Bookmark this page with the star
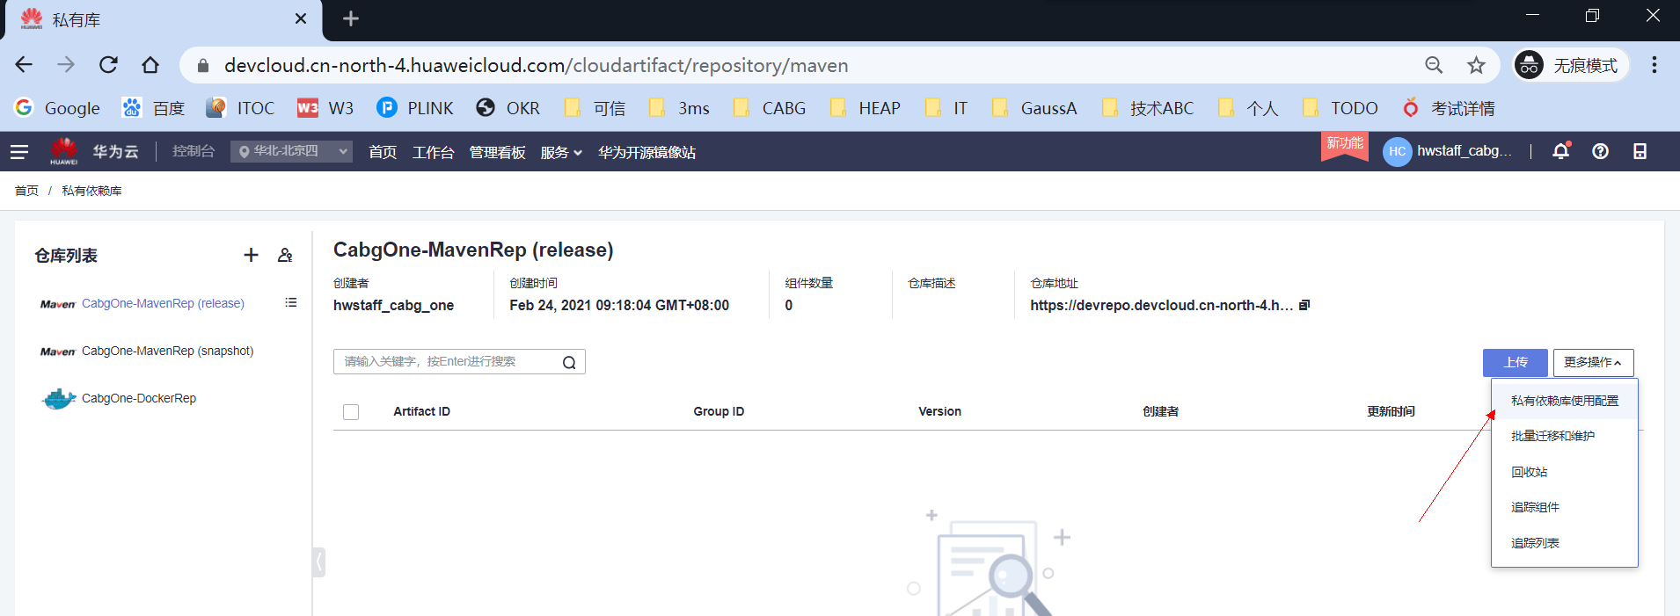The height and width of the screenshot is (616, 1680). point(1476,65)
